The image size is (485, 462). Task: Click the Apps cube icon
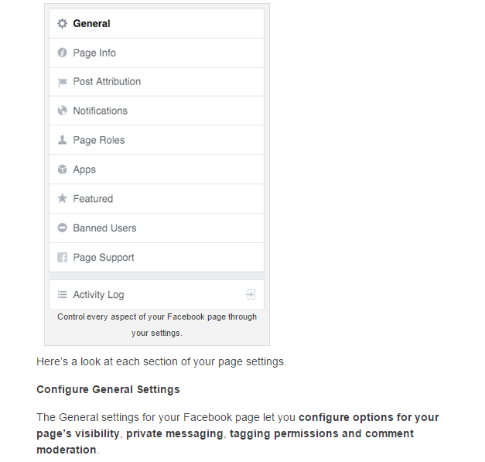click(63, 169)
